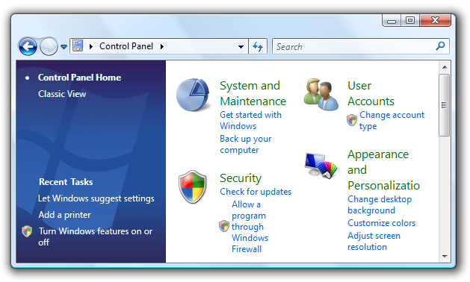Select the Control Panel breadcrumb text
Screen dimensions: 470x282
(x=126, y=46)
